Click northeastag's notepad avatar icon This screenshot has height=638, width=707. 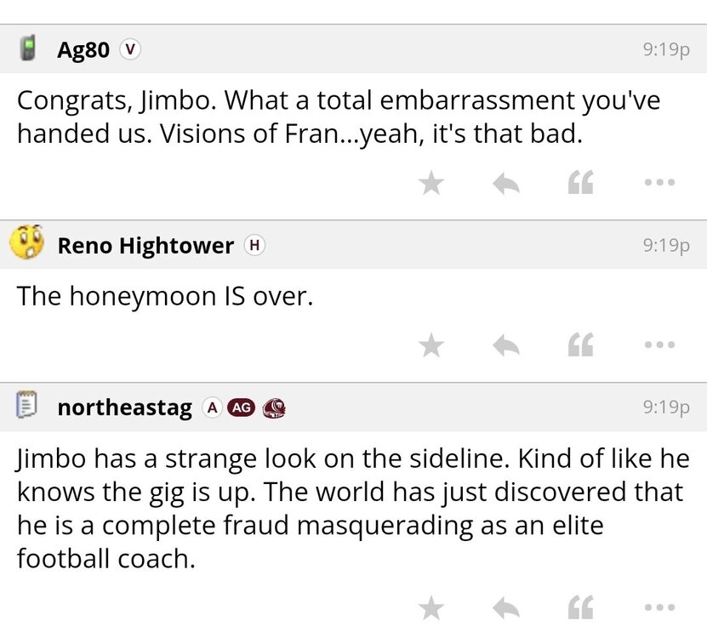(x=28, y=407)
